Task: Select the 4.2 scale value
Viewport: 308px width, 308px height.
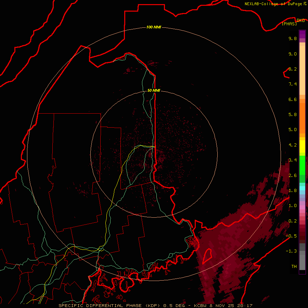Action: [x=293, y=145]
